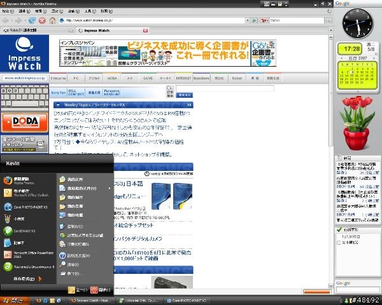Image resolution: width=382 pixels, height=305 pixels.
Task: Launch Corel PHOTO-PAINT X3 from Start menu
Action: tap(28, 207)
